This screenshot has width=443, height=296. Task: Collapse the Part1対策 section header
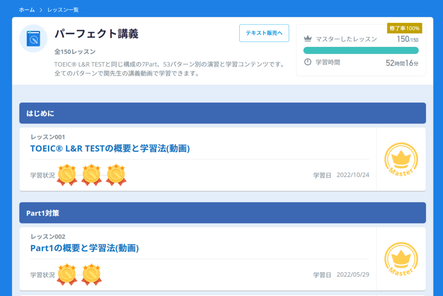(222, 213)
